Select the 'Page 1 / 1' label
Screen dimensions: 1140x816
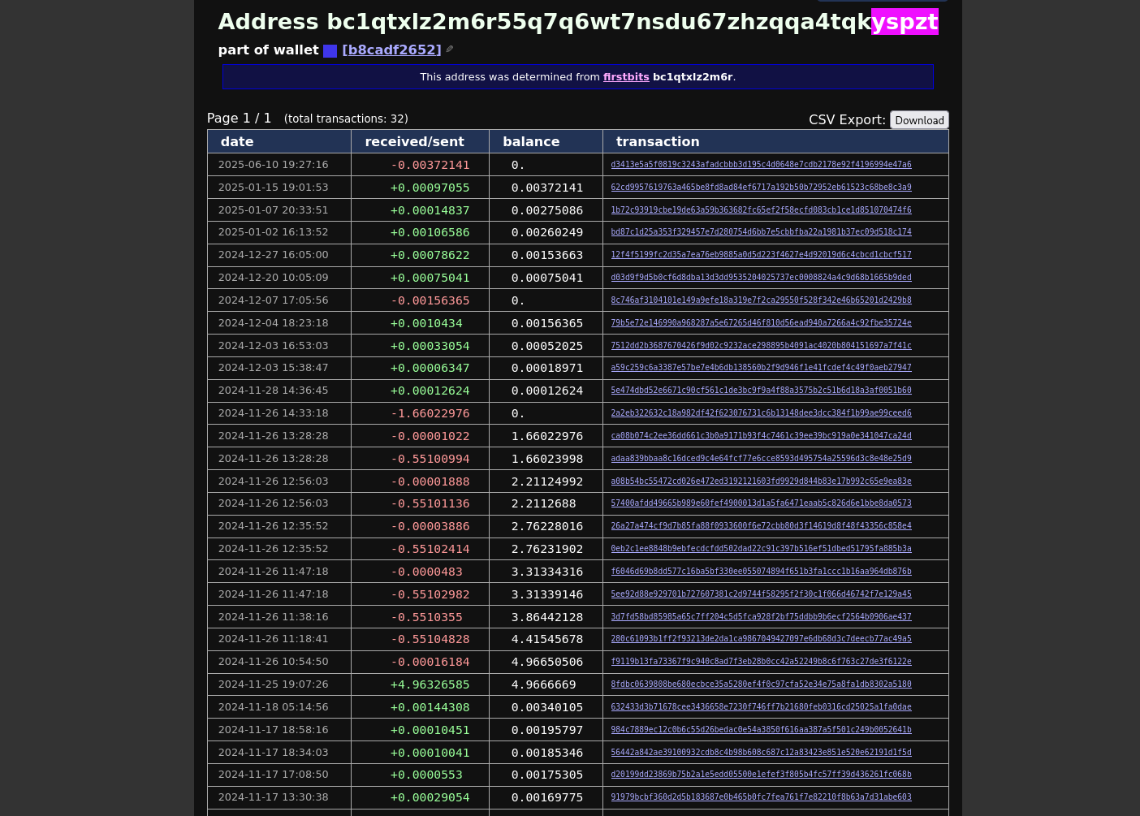(240, 119)
